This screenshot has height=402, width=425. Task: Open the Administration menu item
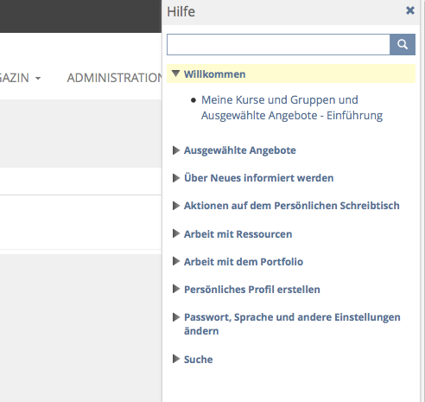tap(115, 78)
